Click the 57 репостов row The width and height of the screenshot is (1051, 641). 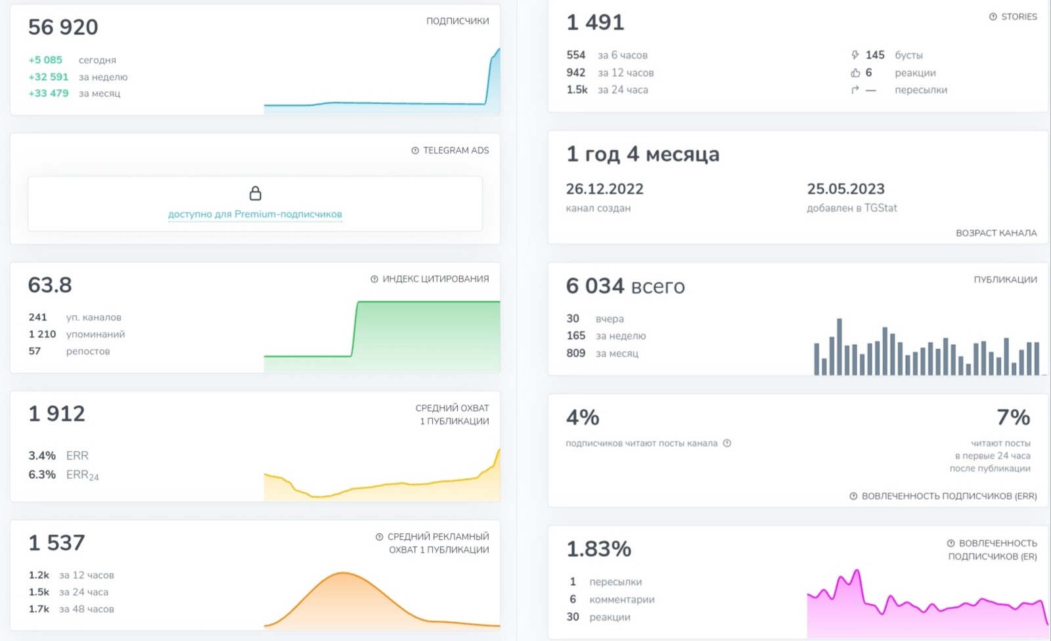click(69, 351)
